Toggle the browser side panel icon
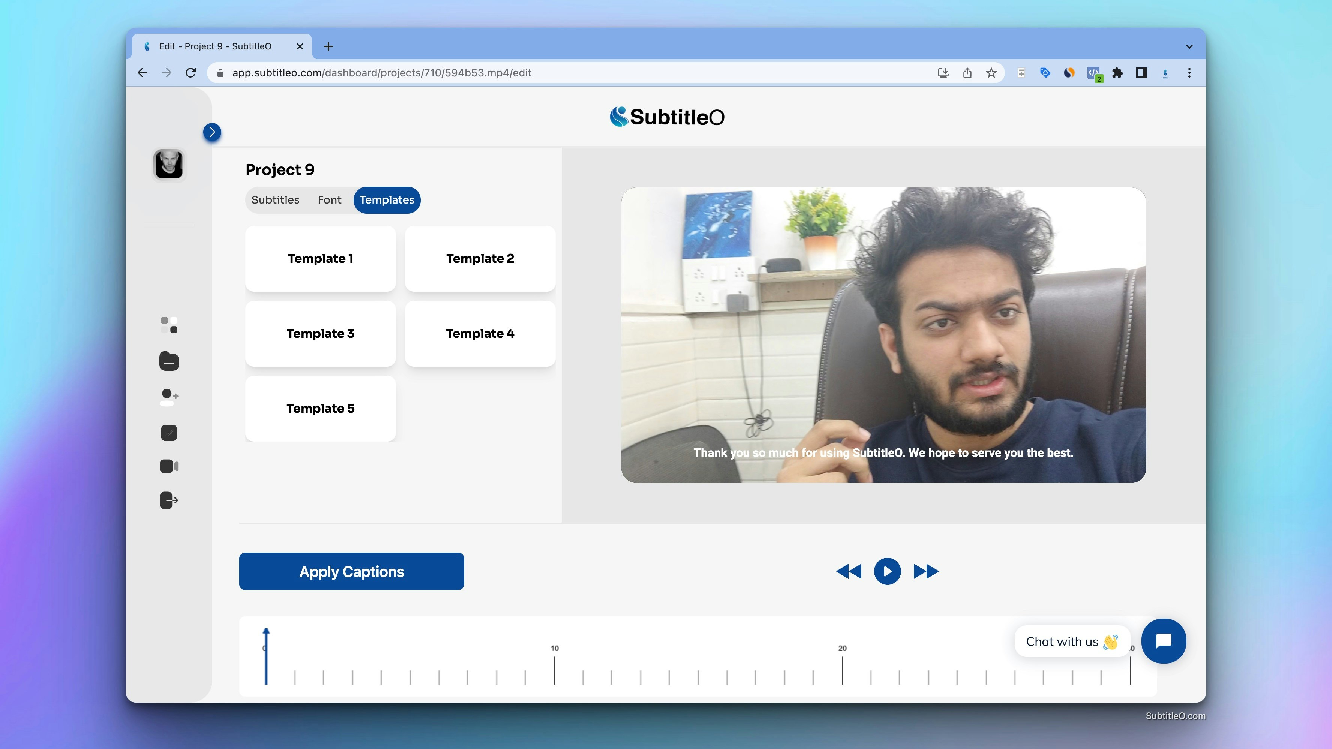Screen dimensions: 1332x749 1141,73
